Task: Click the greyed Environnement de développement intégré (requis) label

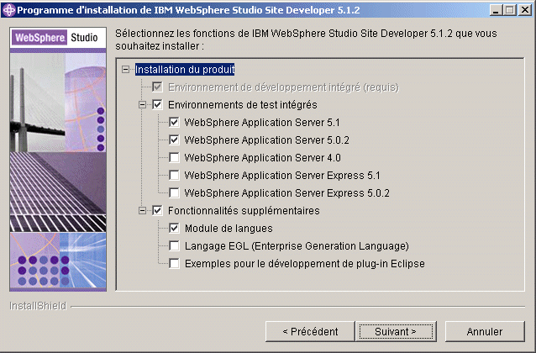Action: pos(283,87)
